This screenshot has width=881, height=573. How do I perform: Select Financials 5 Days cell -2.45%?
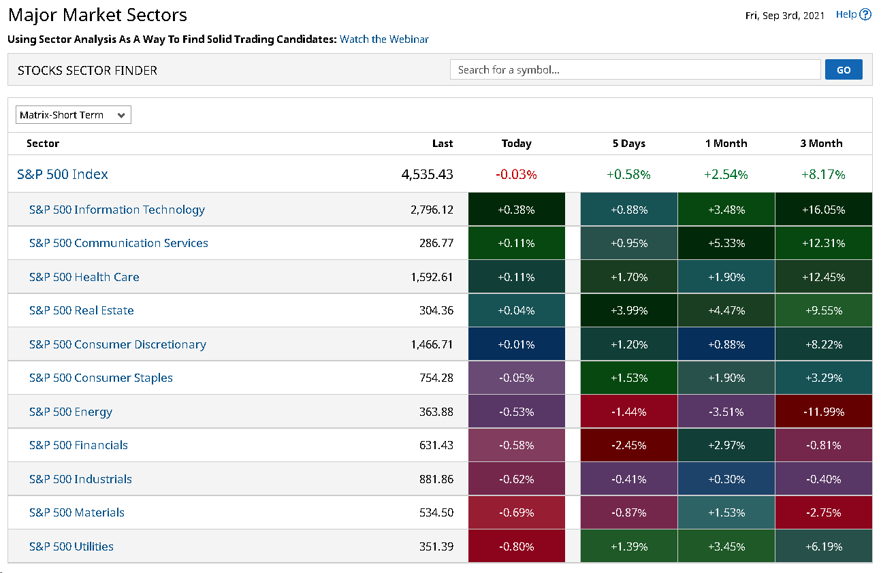click(629, 445)
